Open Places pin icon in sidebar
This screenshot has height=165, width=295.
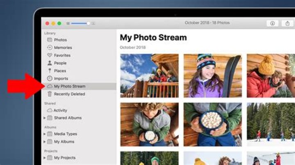(x=50, y=71)
